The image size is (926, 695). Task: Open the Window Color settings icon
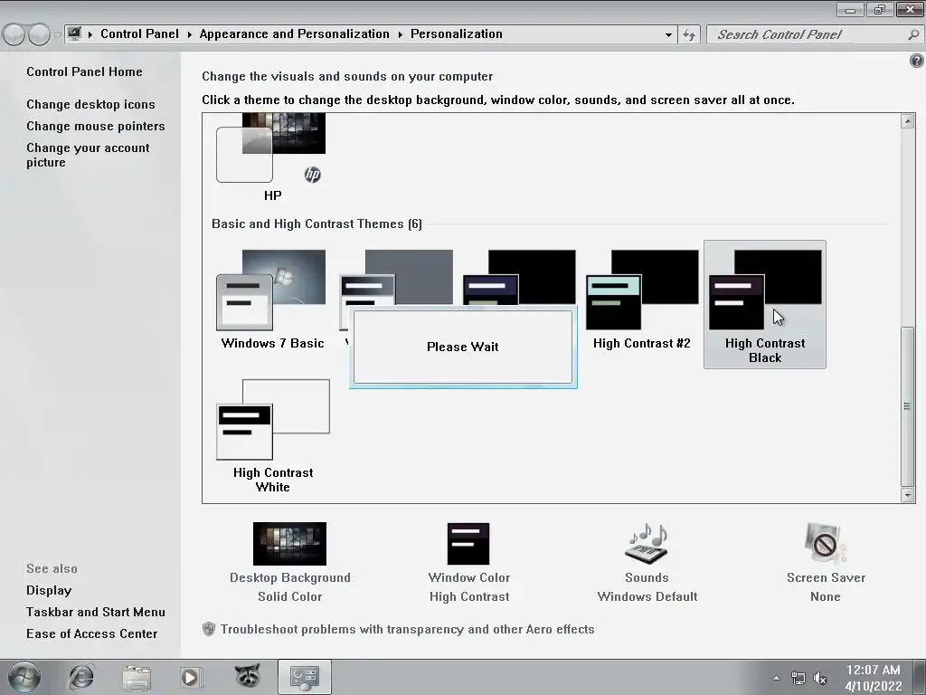(468, 544)
